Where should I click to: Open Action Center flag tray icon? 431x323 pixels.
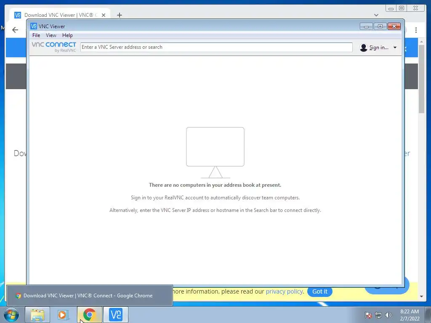(x=368, y=315)
